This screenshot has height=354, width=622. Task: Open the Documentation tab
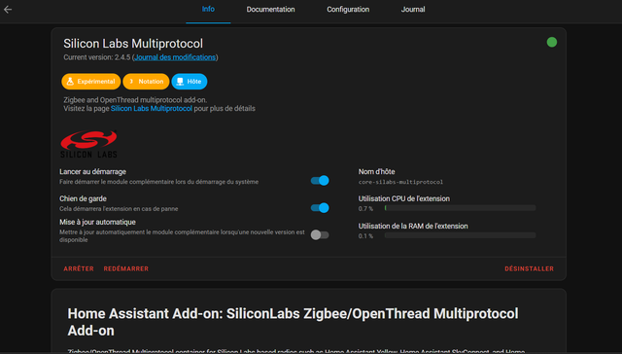coord(270,9)
